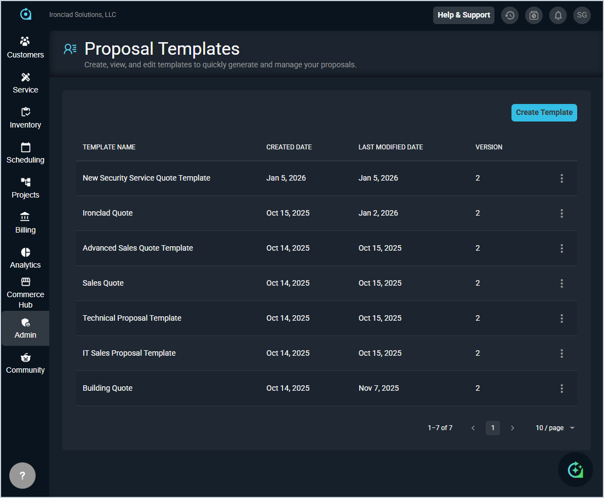Click the history clock icon in header

(510, 15)
